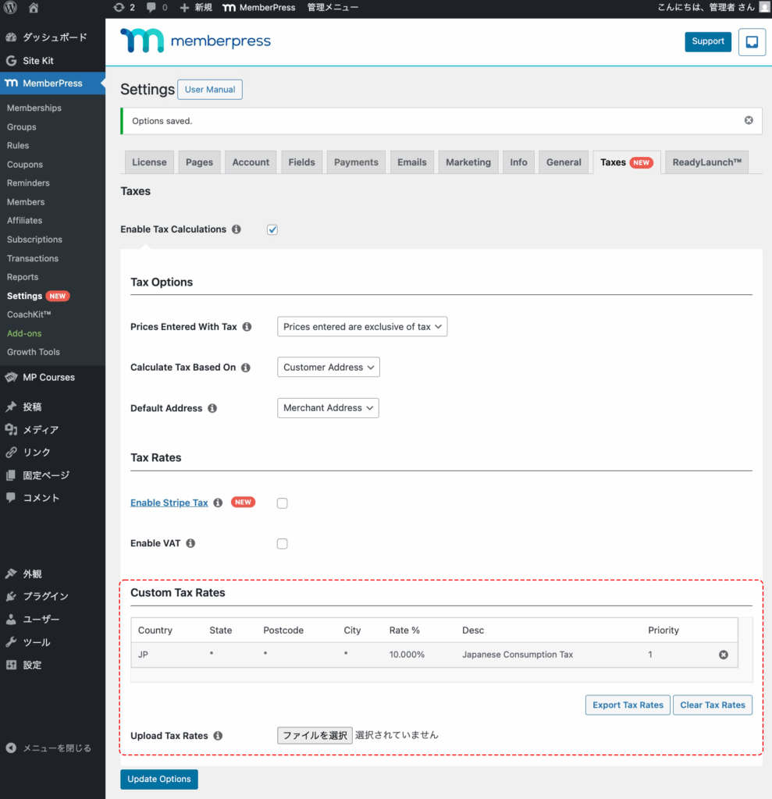
Task: Click リンク chain icon in sidebar
Action: point(11,453)
